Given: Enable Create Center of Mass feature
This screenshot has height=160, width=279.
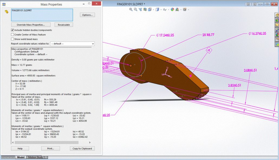Looking at the screenshot, I should pos(12,34).
